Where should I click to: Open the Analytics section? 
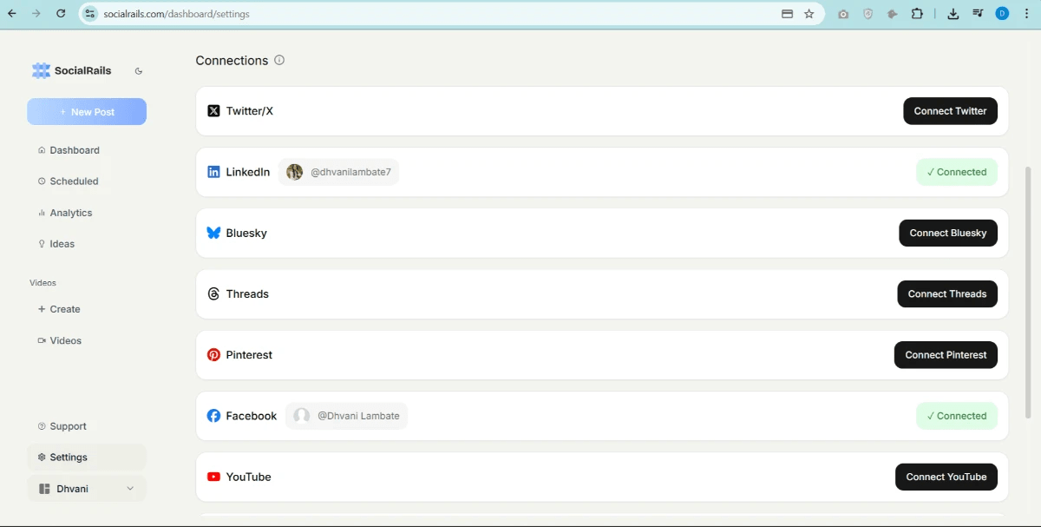[71, 212]
